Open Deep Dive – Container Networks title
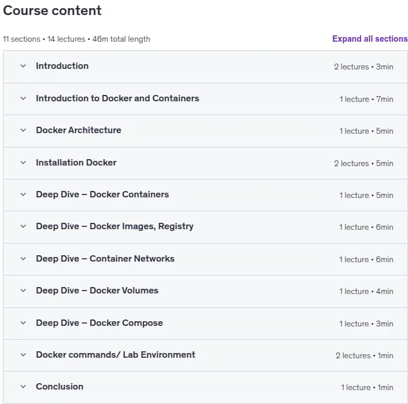Screen dimensions: 408x404 click(105, 259)
